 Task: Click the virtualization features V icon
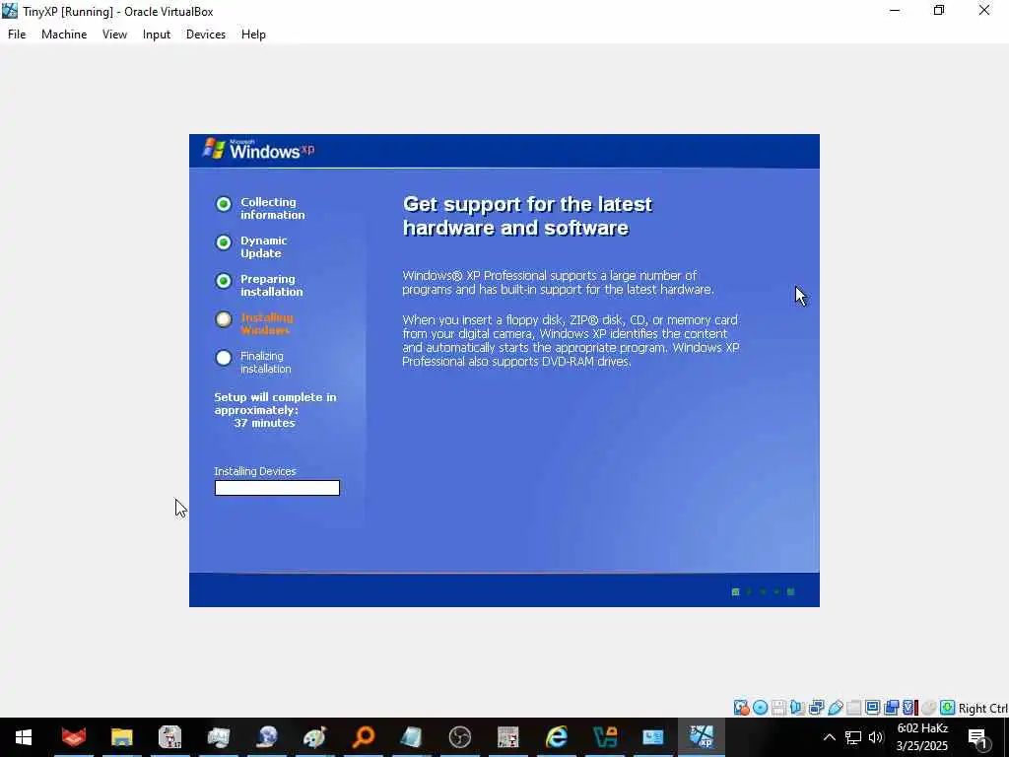click(909, 708)
